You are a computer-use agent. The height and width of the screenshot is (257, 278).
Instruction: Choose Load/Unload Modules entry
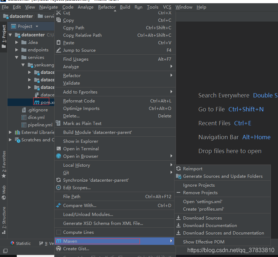pyautogui.click(x=115, y=214)
